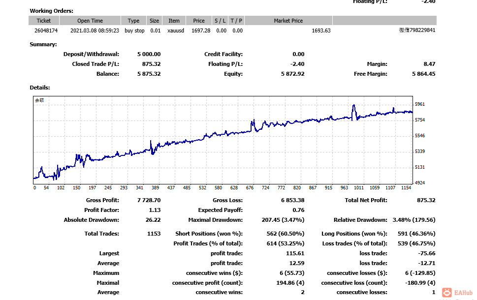477x300 pixels.
Task: Click largest profit trade value 115.61
Action: pos(295,253)
